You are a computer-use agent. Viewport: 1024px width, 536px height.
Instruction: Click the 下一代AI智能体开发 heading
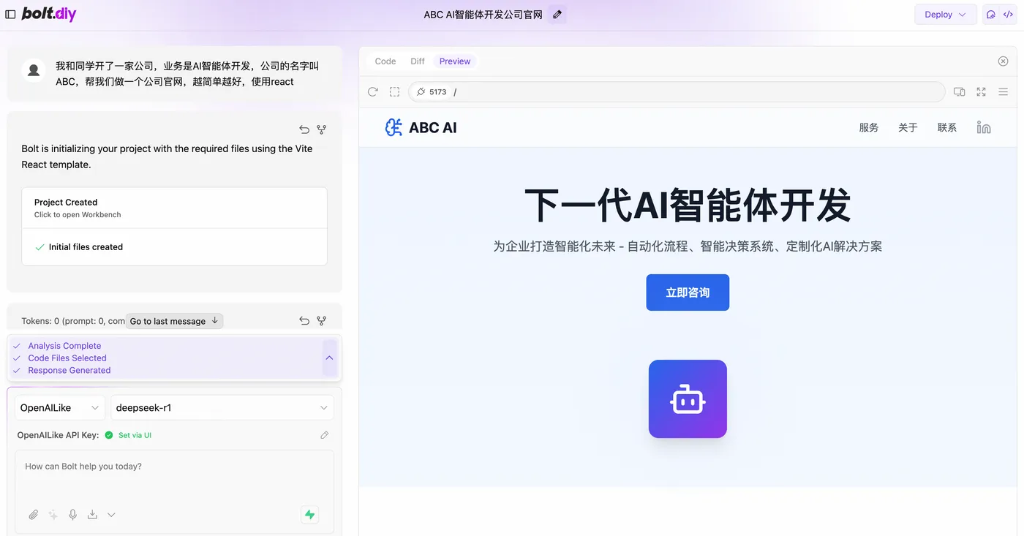[x=688, y=205]
